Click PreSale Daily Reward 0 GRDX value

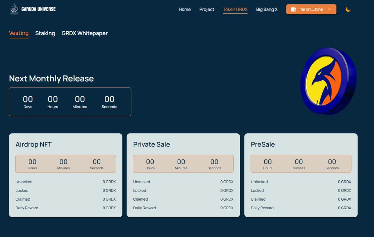tap(345, 208)
